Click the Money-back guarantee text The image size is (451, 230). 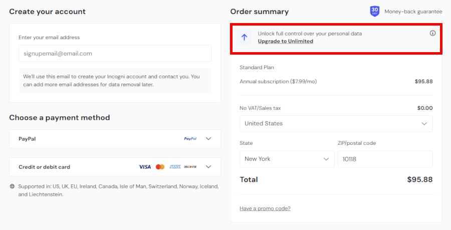point(413,11)
